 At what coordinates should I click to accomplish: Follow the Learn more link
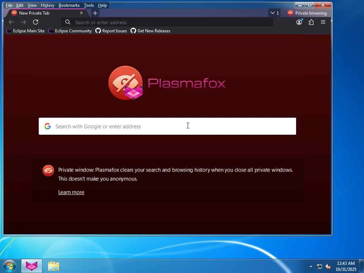pyautogui.click(x=71, y=192)
